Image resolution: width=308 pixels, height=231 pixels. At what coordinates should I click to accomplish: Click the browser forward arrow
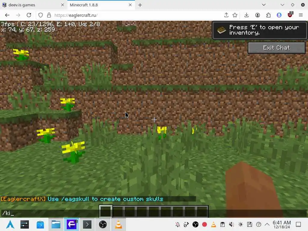pos(18,15)
